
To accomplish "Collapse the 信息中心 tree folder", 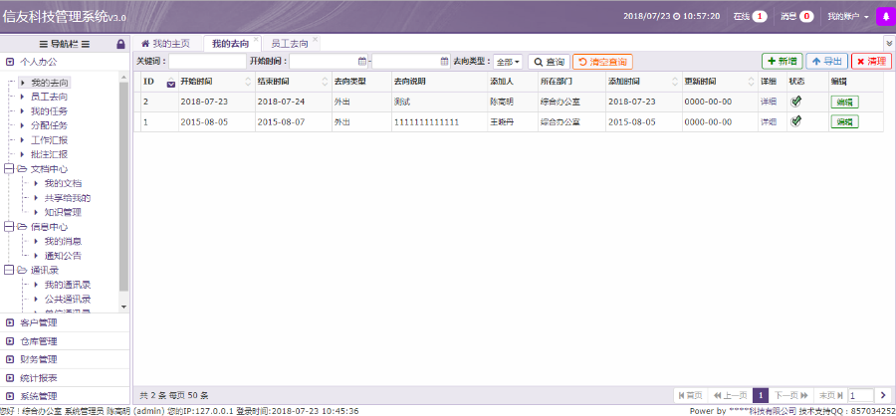I will pyautogui.click(x=9, y=227).
